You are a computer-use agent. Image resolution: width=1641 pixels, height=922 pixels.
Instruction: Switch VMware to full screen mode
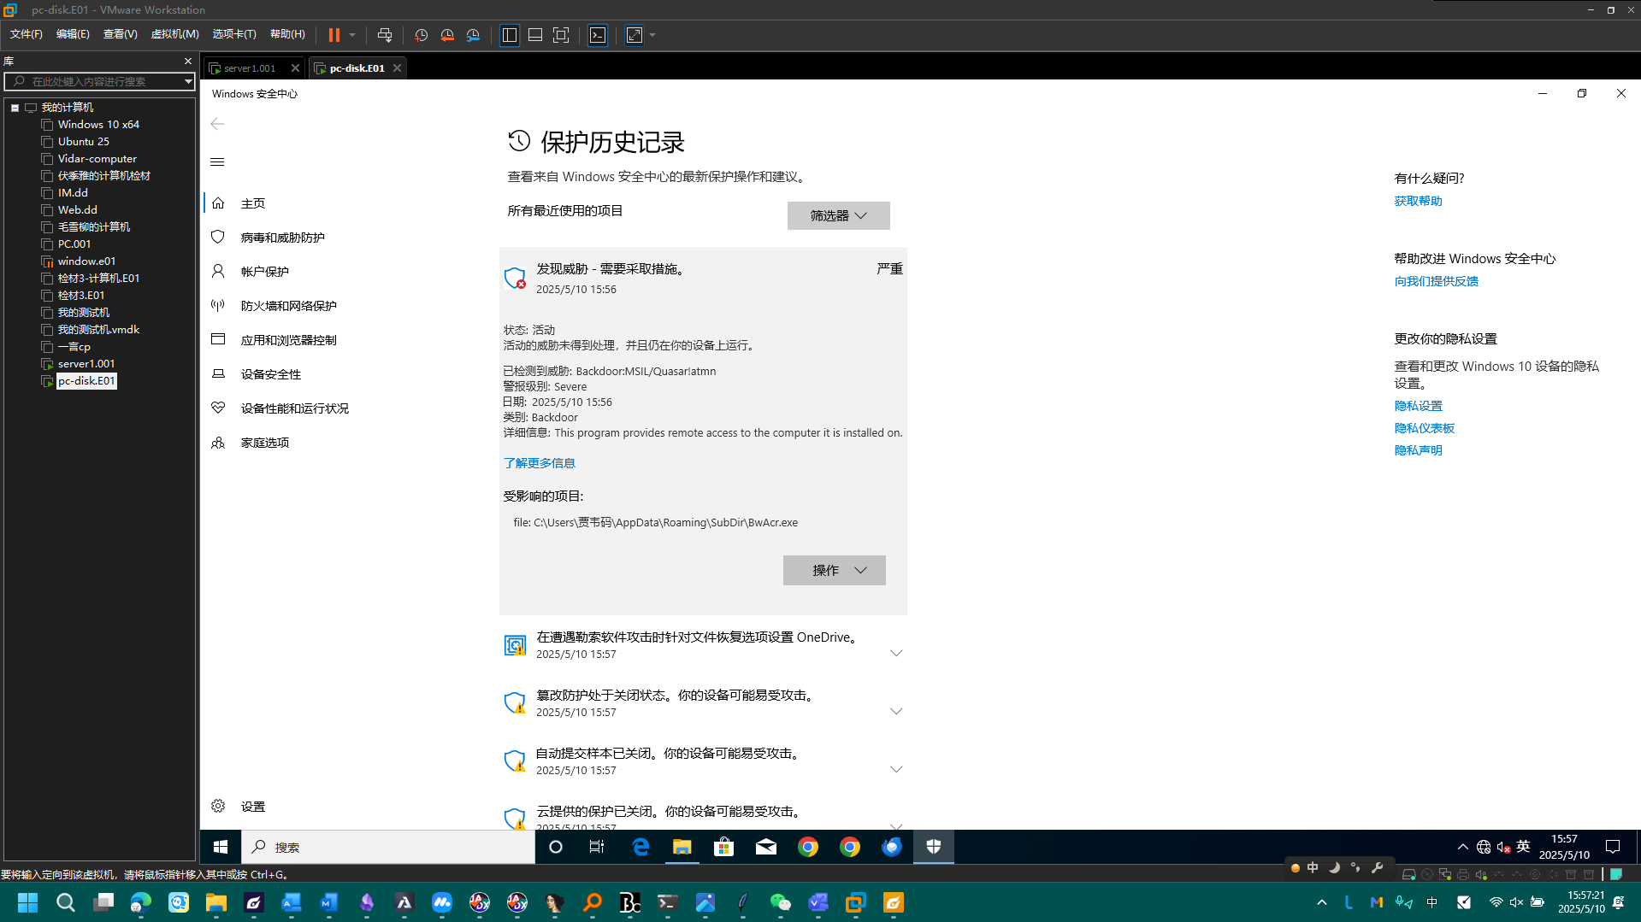[x=561, y=35]
